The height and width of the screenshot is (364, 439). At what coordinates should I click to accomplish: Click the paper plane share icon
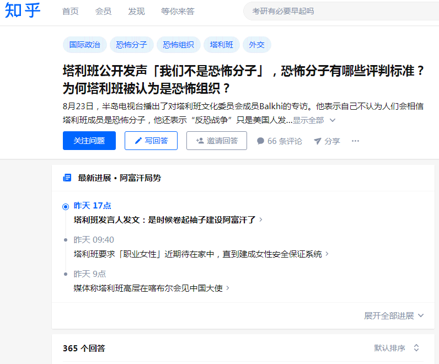[x=318, y=141]
